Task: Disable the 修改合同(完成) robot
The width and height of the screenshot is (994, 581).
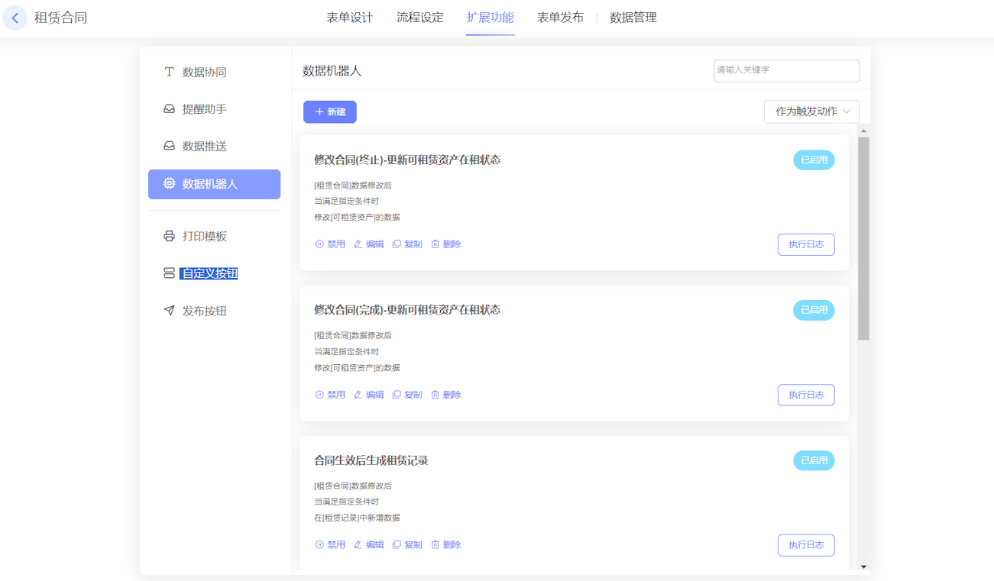Action: pyautogui.click(x=330, y=395)
